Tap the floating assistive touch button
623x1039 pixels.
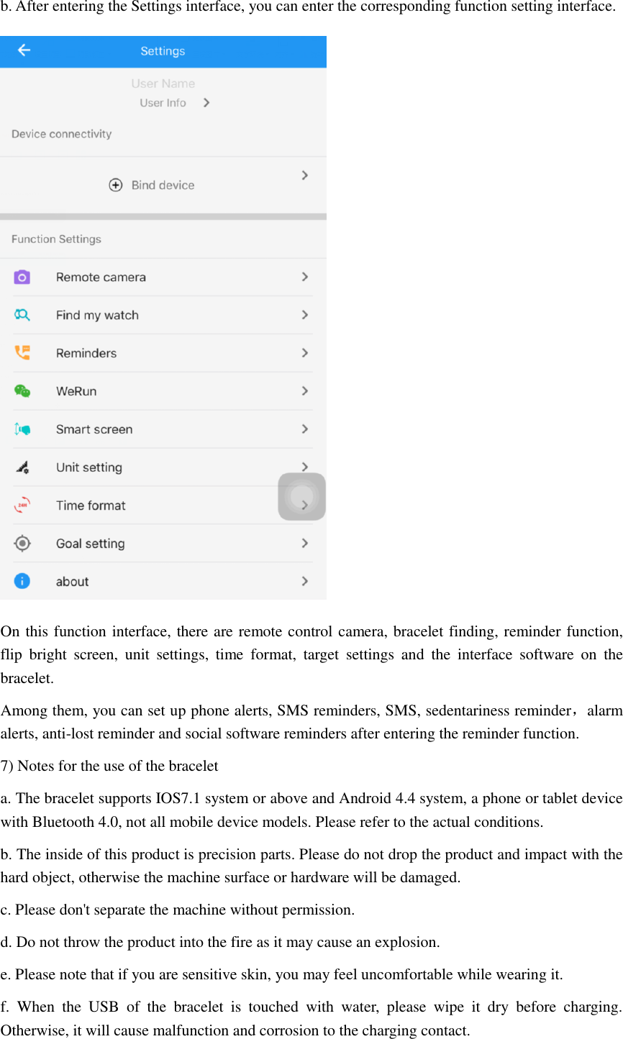tap(301, 496)
